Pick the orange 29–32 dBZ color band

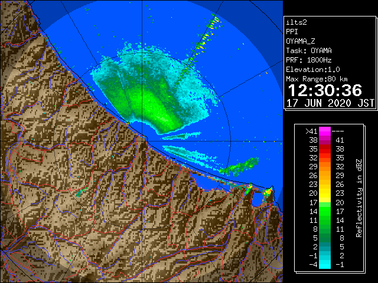325,167
